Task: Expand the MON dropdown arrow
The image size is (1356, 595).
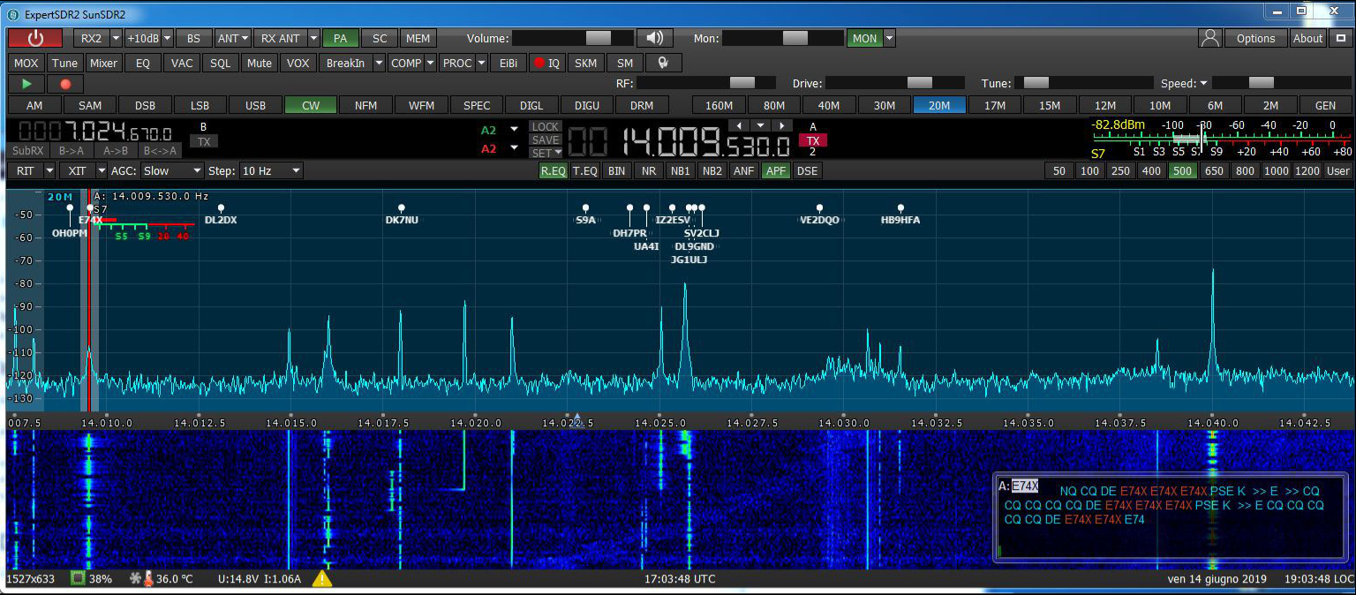Action: click(x=889, y=38)
